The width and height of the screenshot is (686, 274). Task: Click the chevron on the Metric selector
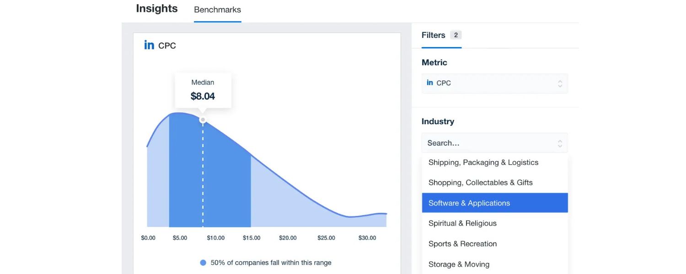click(x=560, y=83)
